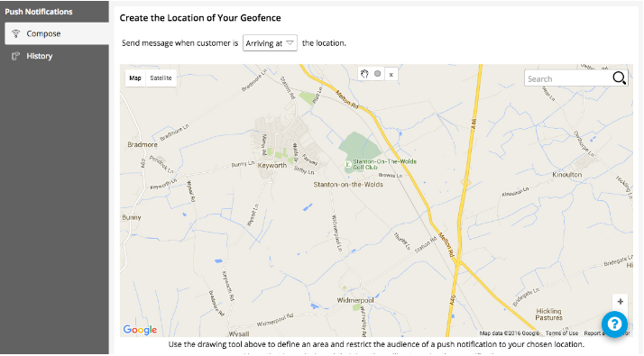This screenshot has width=644, height=356.
Task: Switch map to Satellite view
Action: pos(161,78)
